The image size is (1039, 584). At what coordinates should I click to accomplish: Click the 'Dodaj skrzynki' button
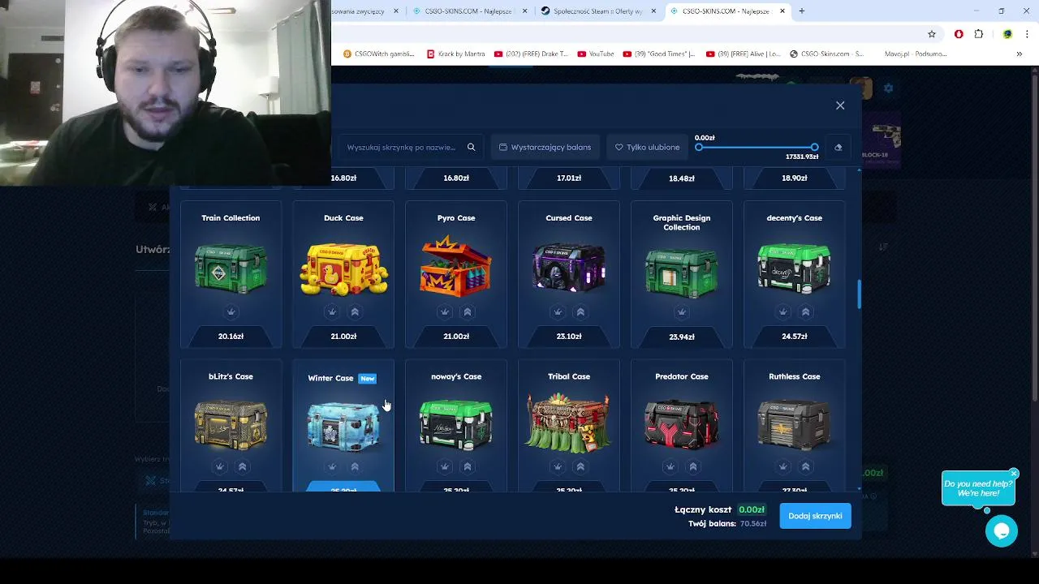click(815, 516)
